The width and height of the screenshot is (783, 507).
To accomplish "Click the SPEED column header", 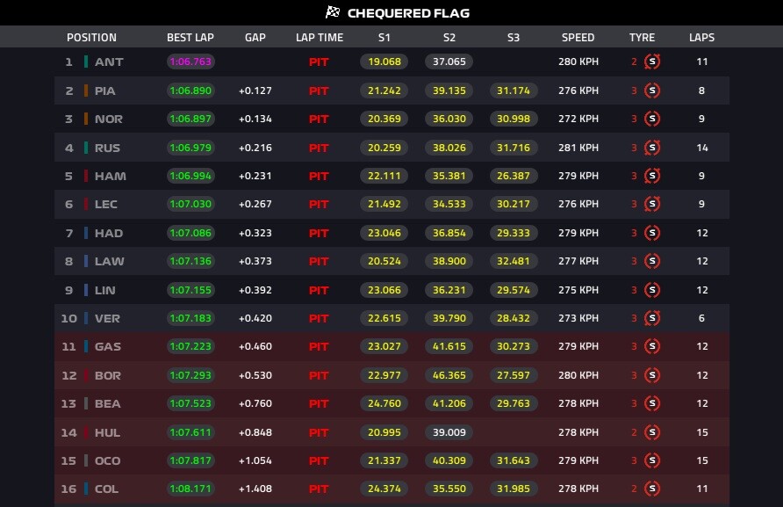I will click(x=578, y=38).
